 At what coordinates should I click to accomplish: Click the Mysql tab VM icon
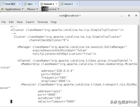(x=3, y=4)
